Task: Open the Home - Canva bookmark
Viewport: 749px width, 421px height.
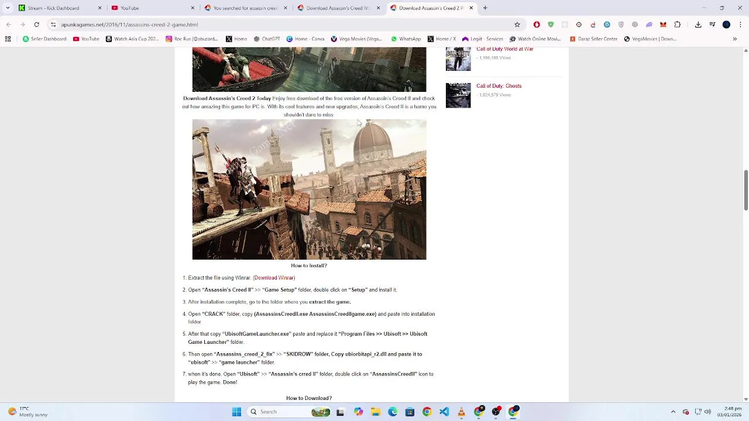Action: pos(305,39)
